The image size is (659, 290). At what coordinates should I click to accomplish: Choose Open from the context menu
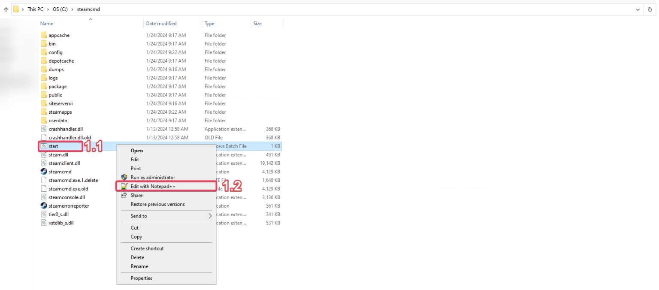(136, 151)
